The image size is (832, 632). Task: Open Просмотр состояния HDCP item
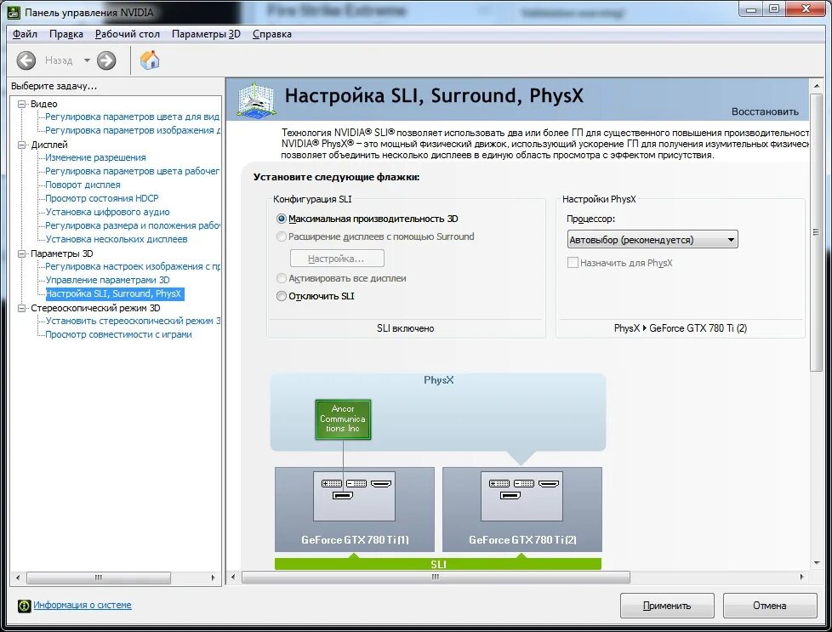(102, 198)
